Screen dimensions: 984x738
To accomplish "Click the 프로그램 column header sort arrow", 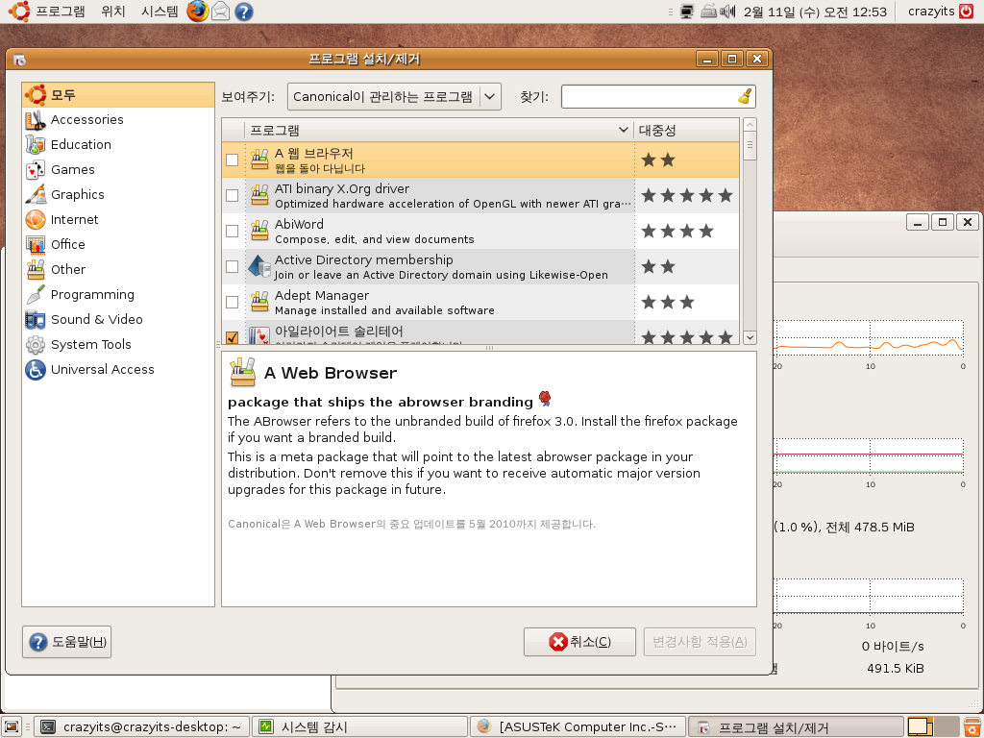I will tap(623, 130).
